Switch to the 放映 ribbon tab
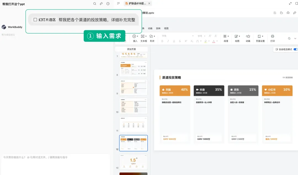Image resolution: width=298 pixels, height=175 pixels. point(158,28)
